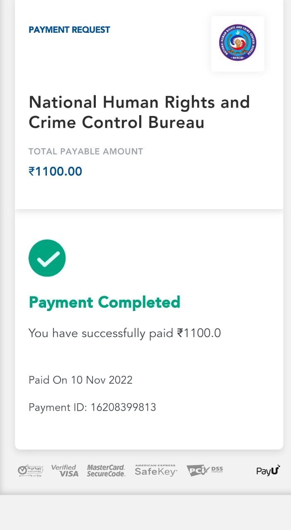Click the PAYMENT REQUEST header label
The height and width of the screenshot is (530, 291).
(69, 30)
